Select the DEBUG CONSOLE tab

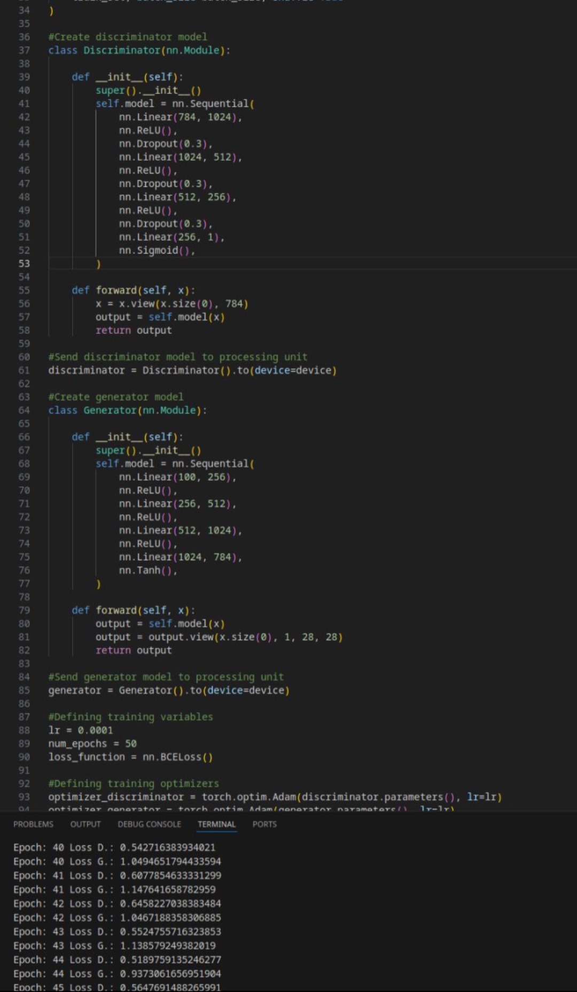coord(150,824)
